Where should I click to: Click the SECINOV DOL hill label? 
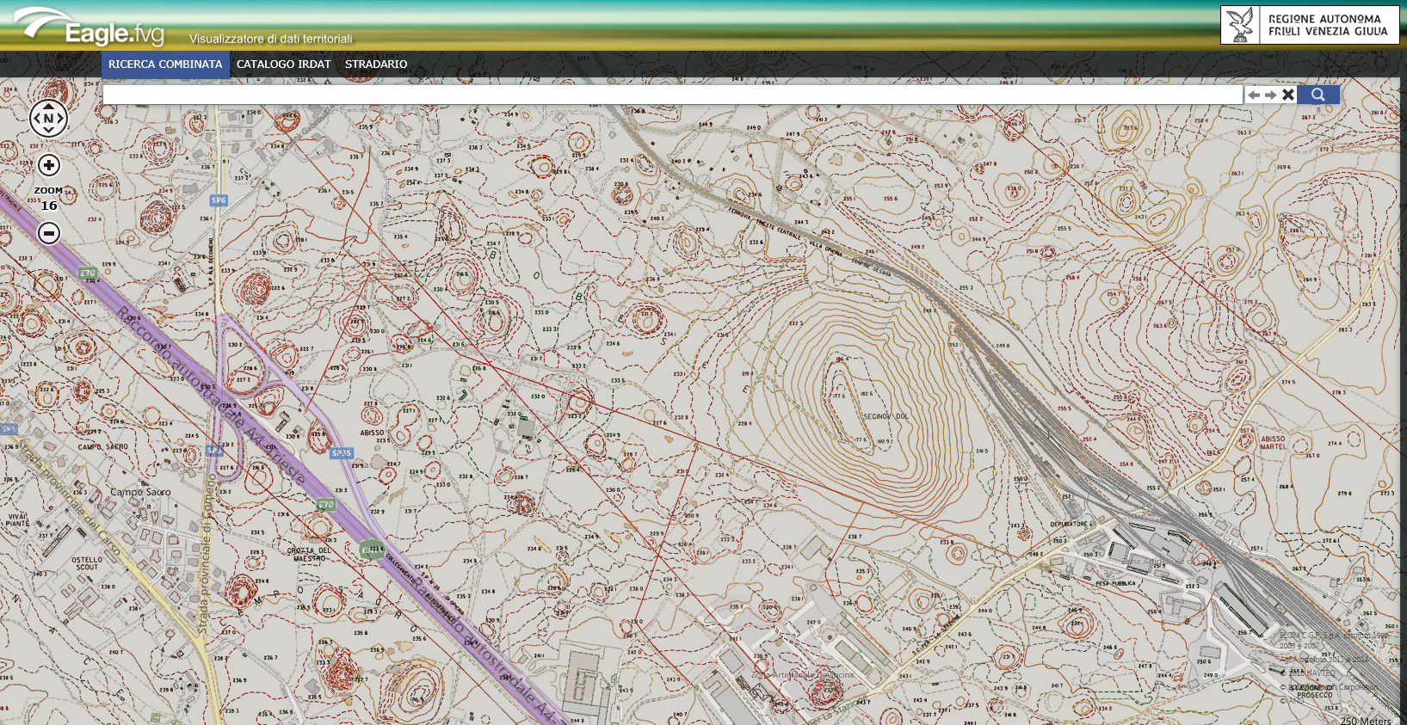[886, 416]
